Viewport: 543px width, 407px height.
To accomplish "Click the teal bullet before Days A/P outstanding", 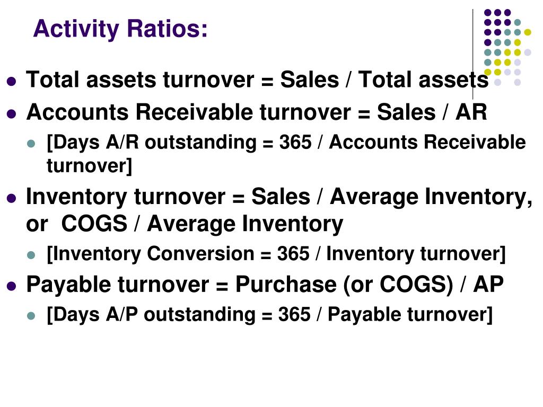I will click(x=31, y=316).
